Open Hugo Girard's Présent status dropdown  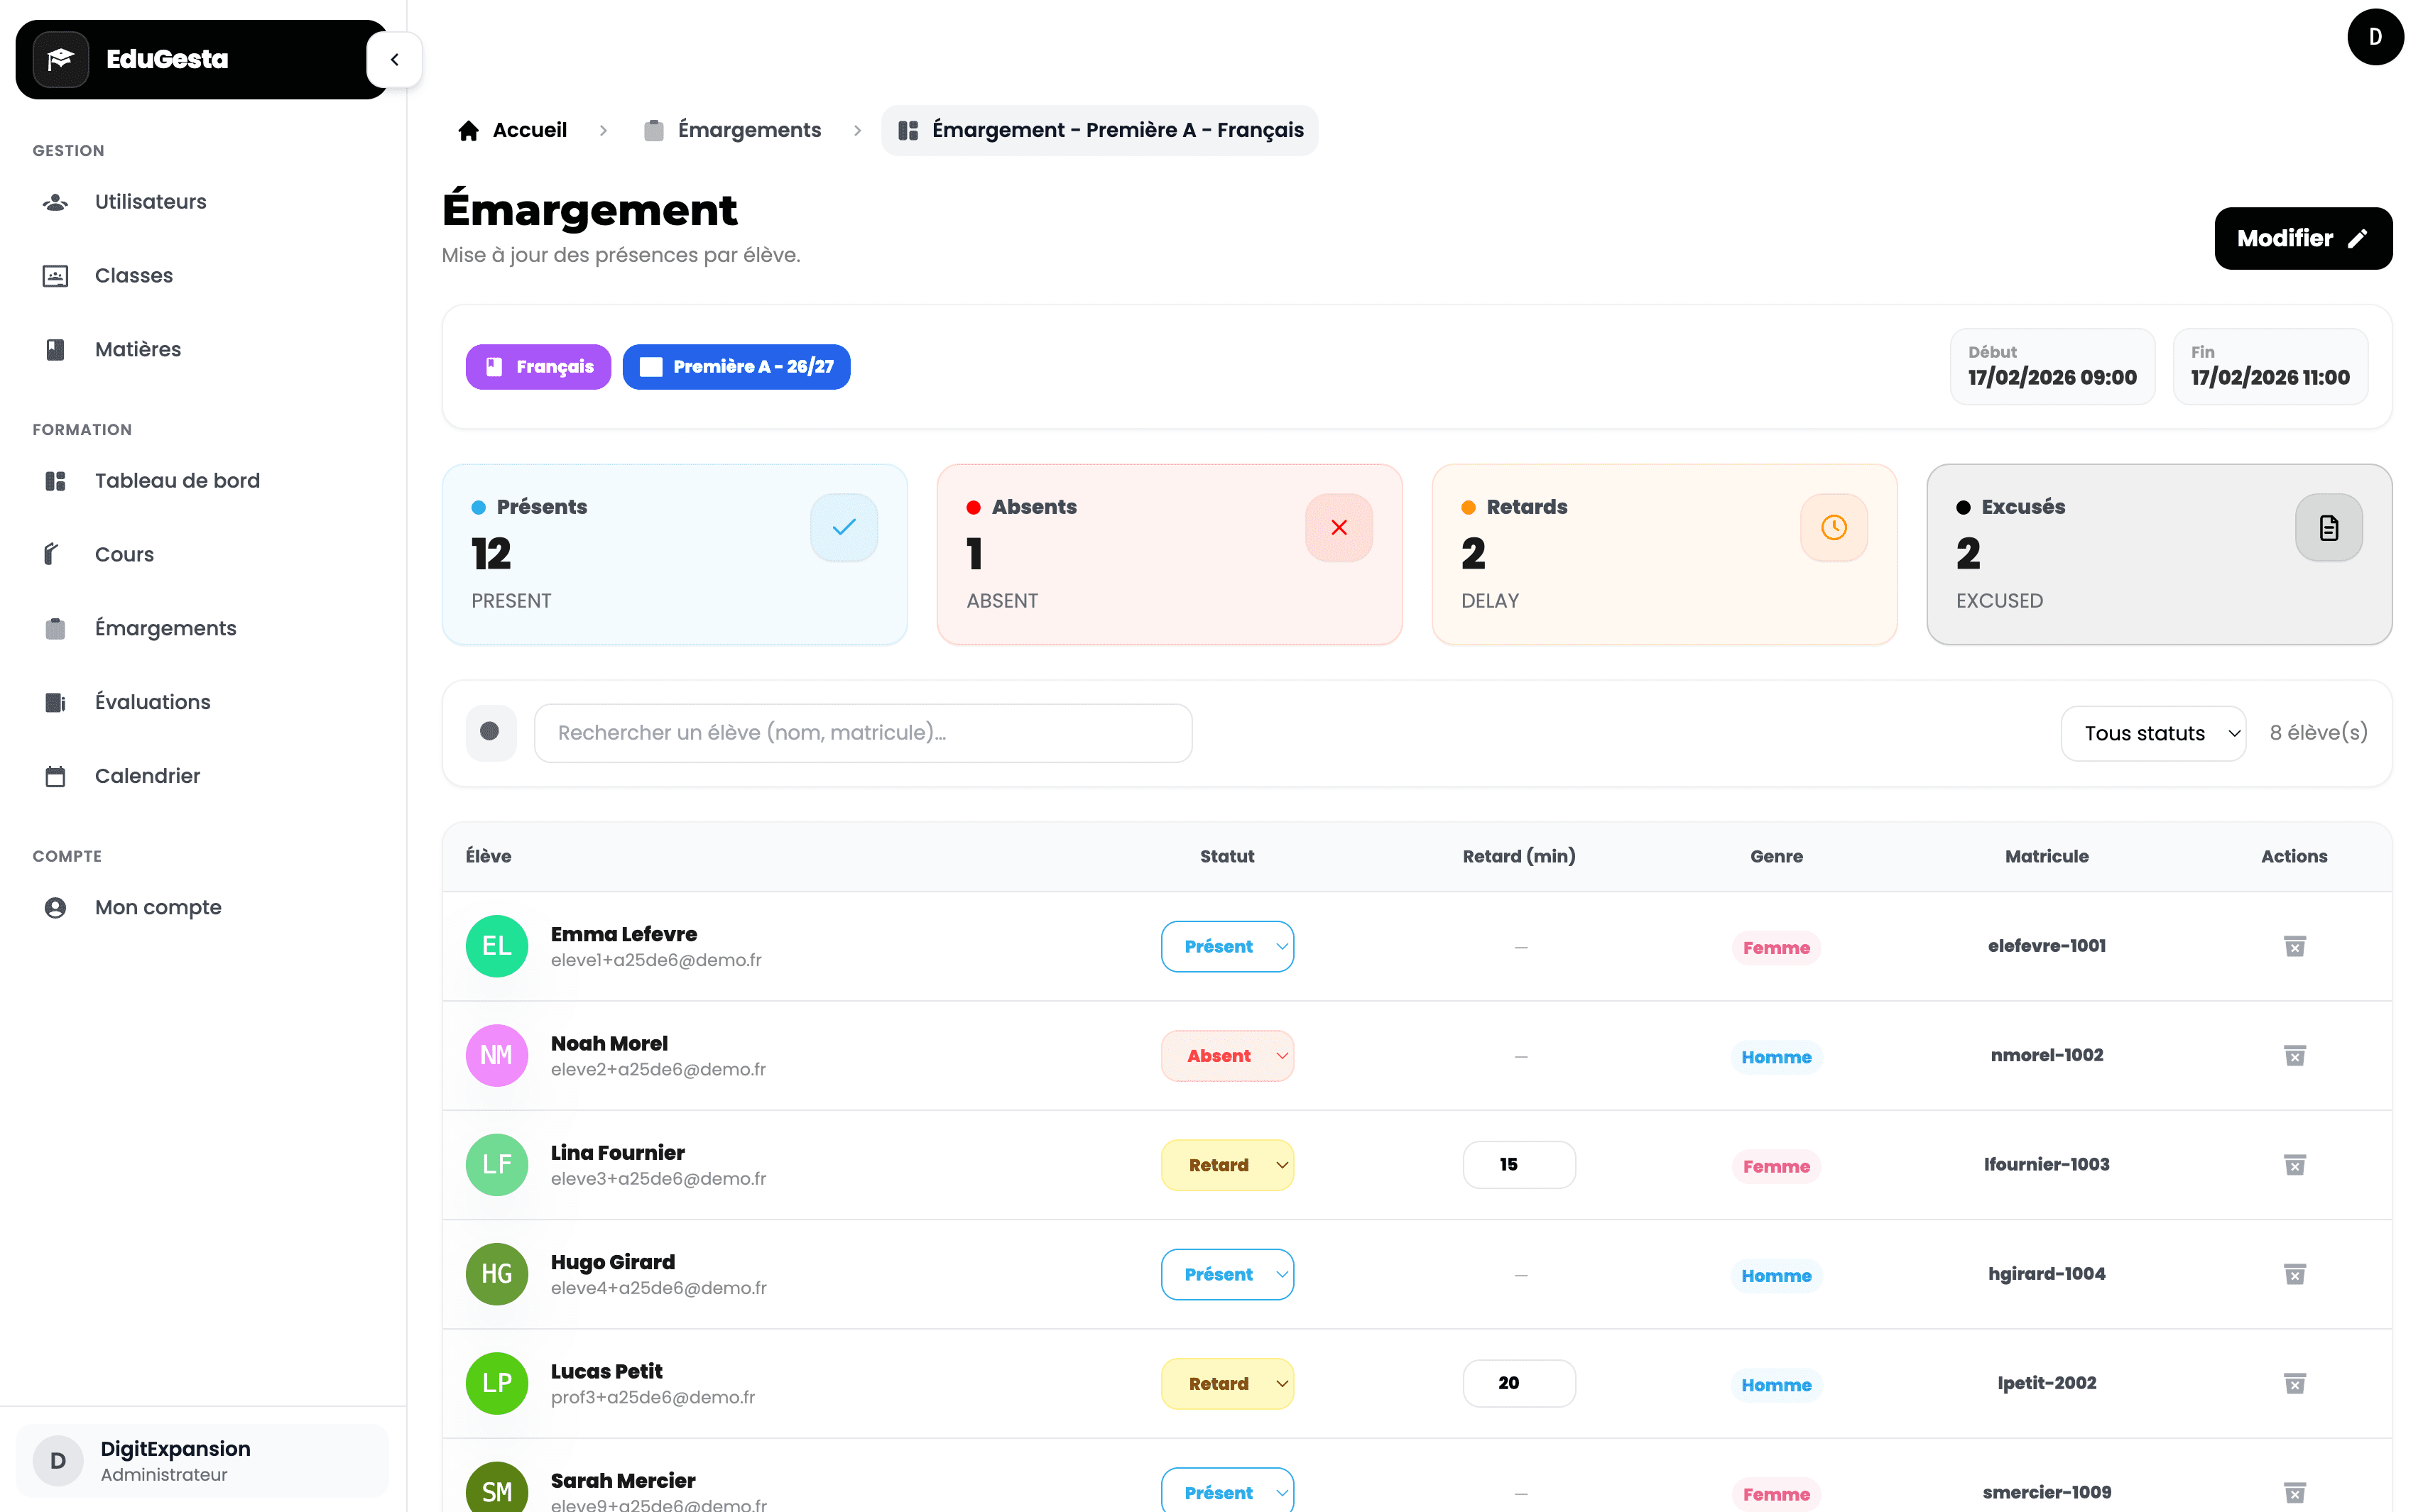(1226, 1274)
